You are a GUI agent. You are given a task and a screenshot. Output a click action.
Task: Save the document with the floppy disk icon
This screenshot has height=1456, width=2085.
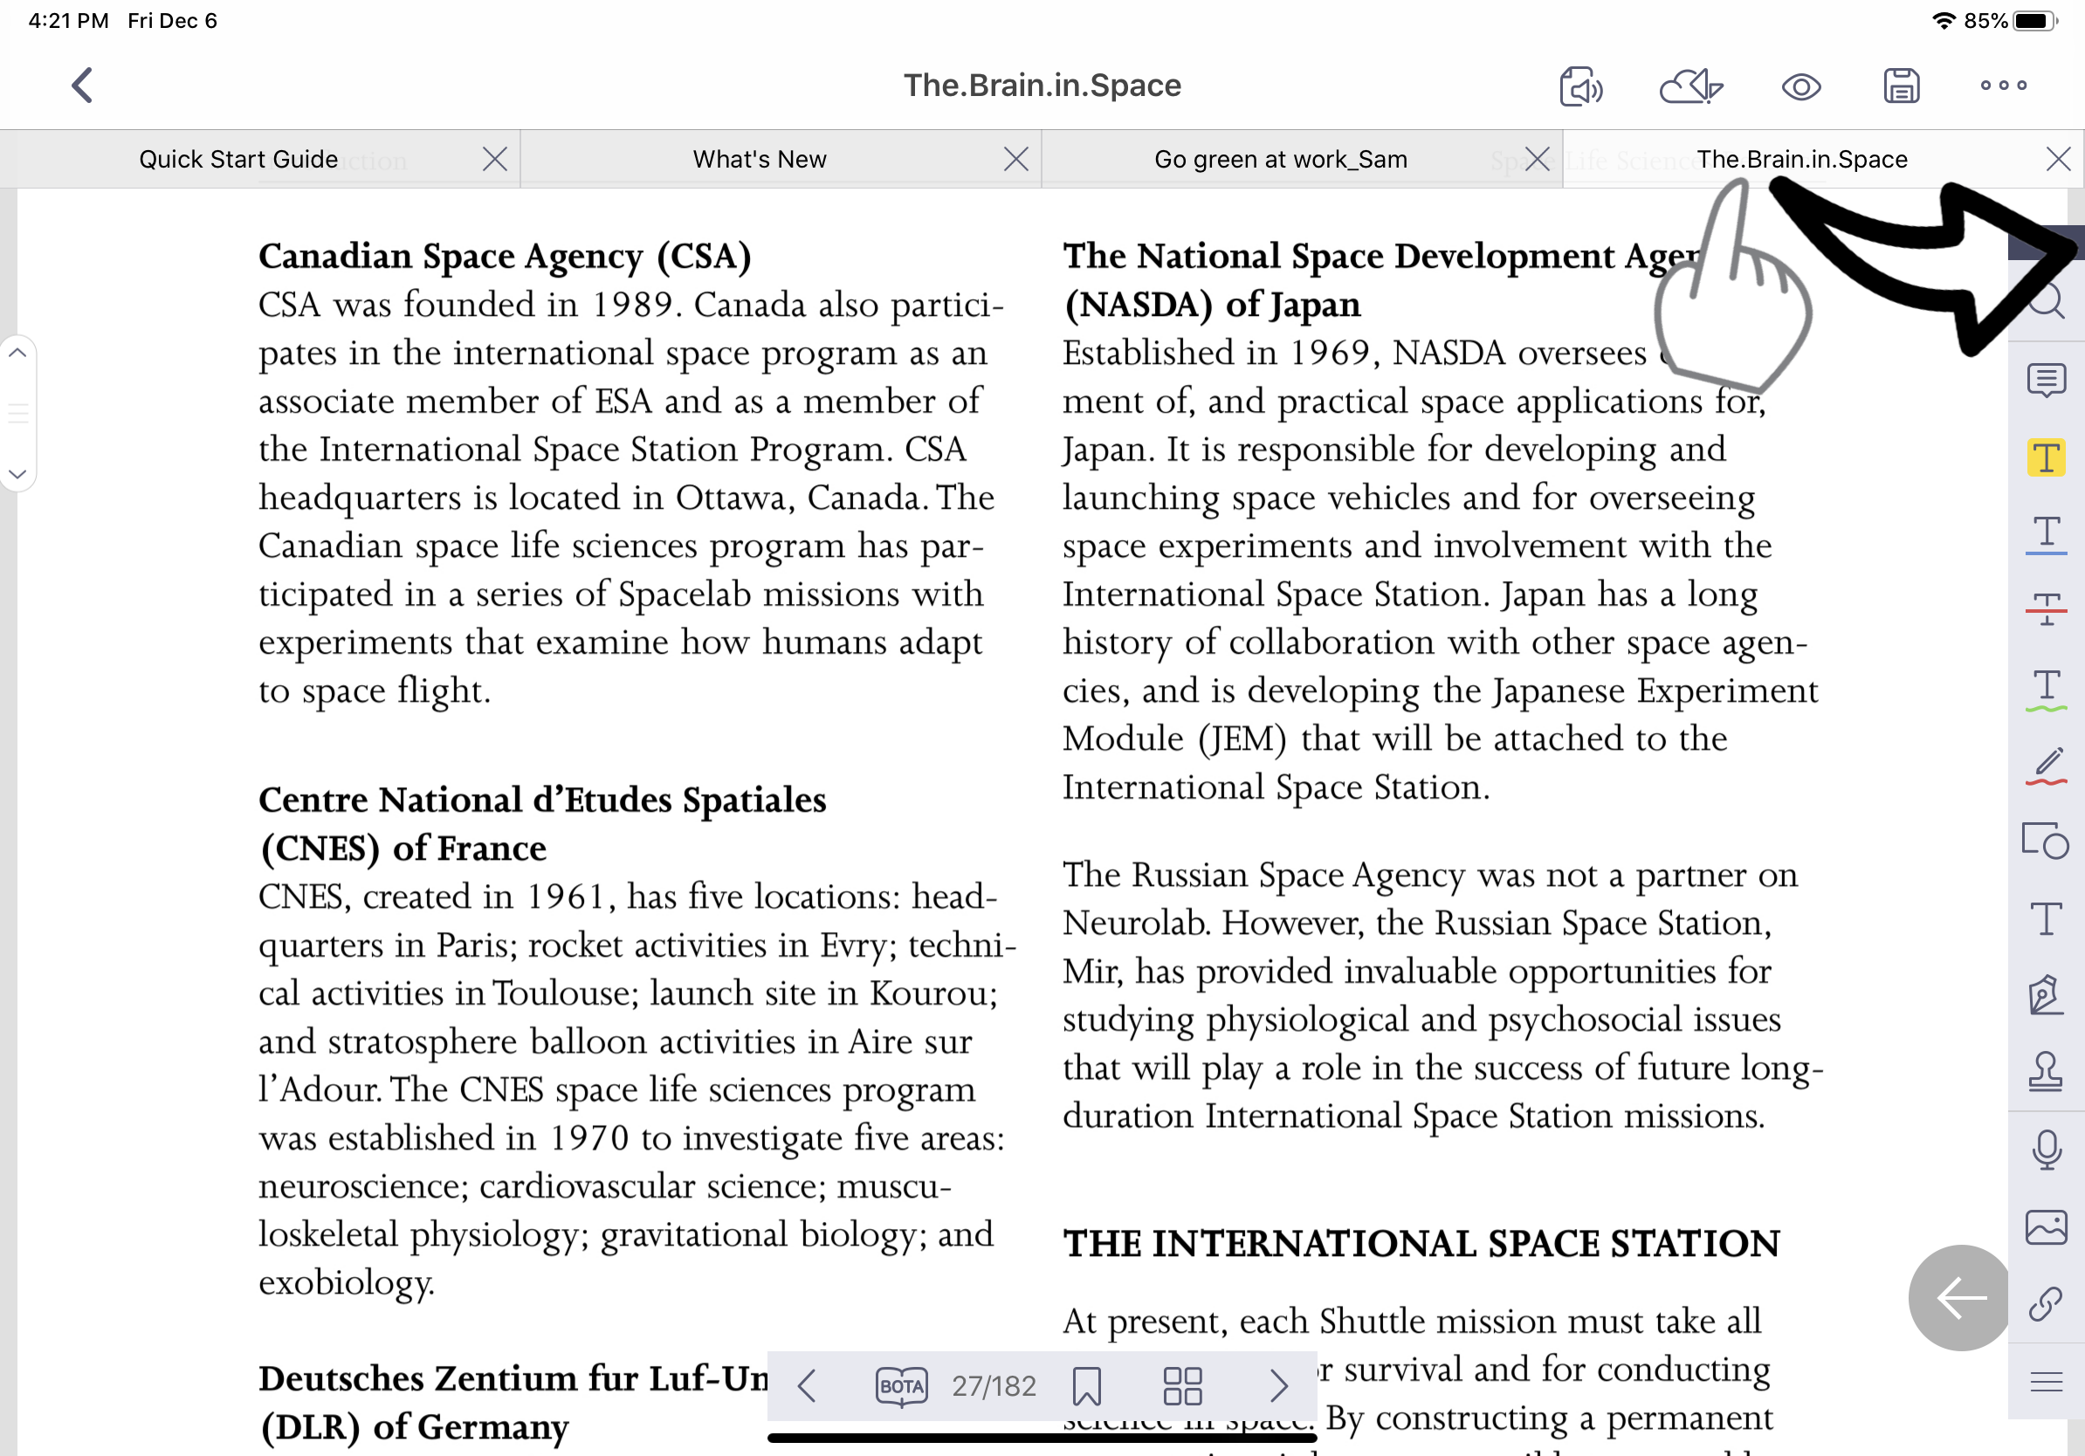pos(1902,86)
